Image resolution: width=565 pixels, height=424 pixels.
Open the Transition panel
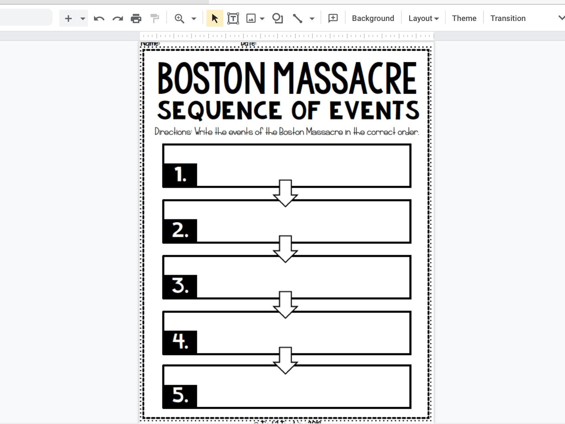coord(508,18)
